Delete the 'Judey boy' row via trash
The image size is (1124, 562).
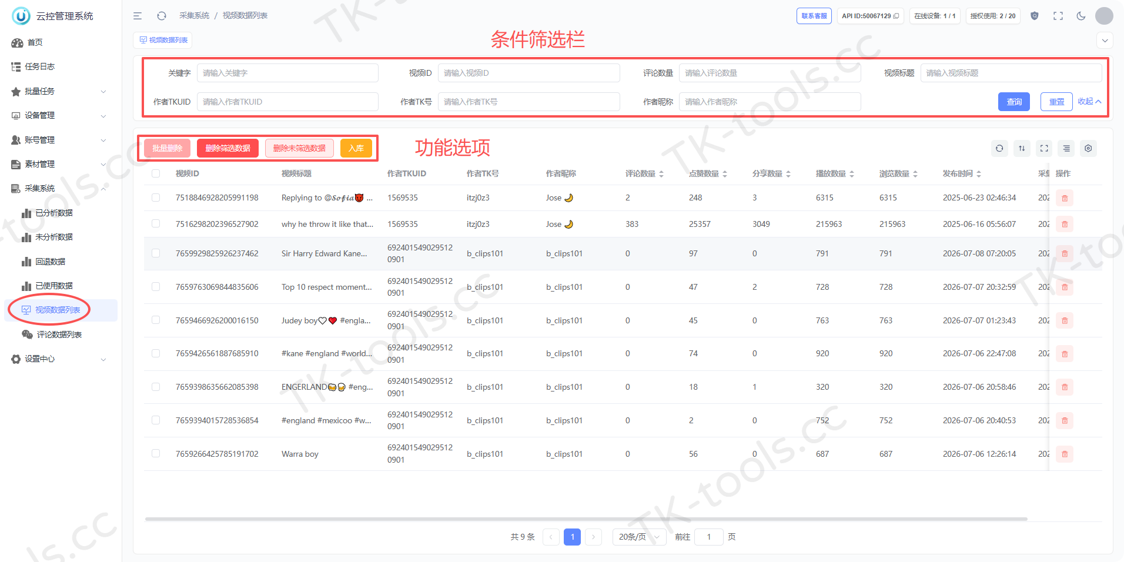click(x=1065, y=320)
